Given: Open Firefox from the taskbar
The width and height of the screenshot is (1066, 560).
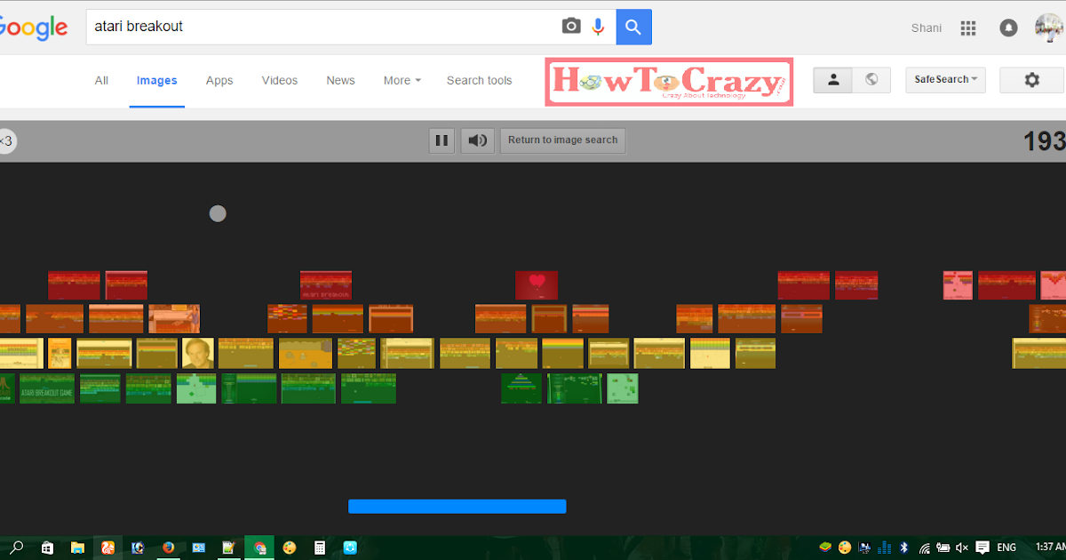Looking at the screenshot, I should click(x=168, y=548).
